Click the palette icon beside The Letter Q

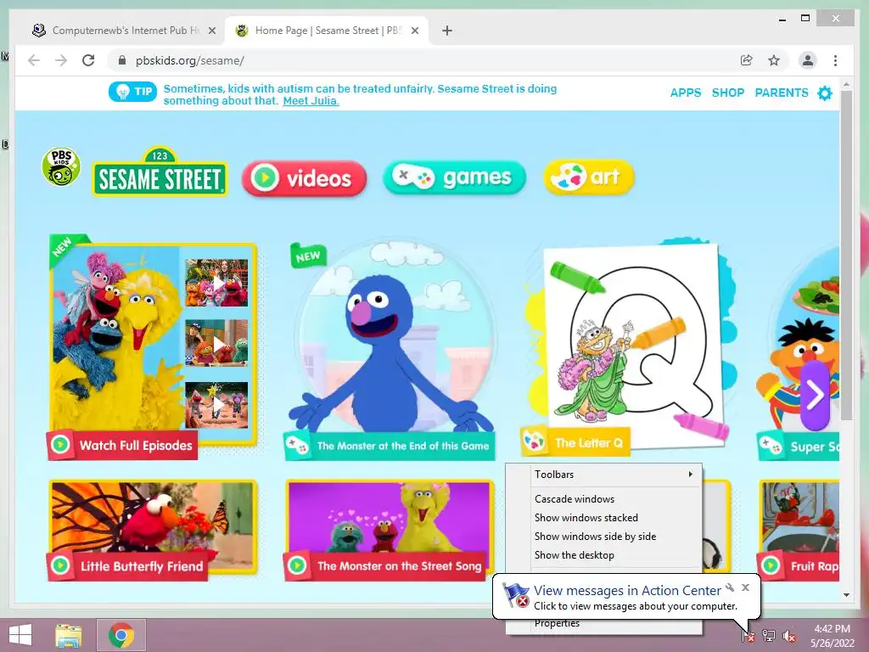[535, 441]
